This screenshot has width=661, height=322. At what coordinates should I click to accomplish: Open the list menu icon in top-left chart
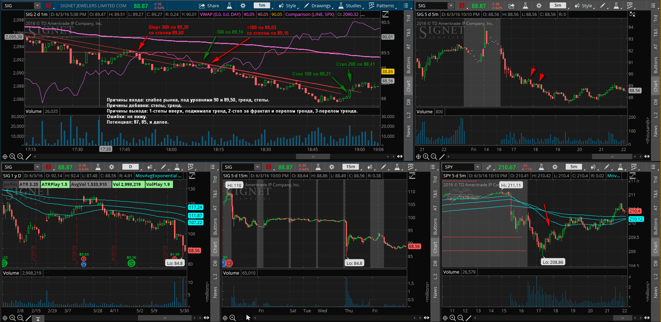(406, 6)
